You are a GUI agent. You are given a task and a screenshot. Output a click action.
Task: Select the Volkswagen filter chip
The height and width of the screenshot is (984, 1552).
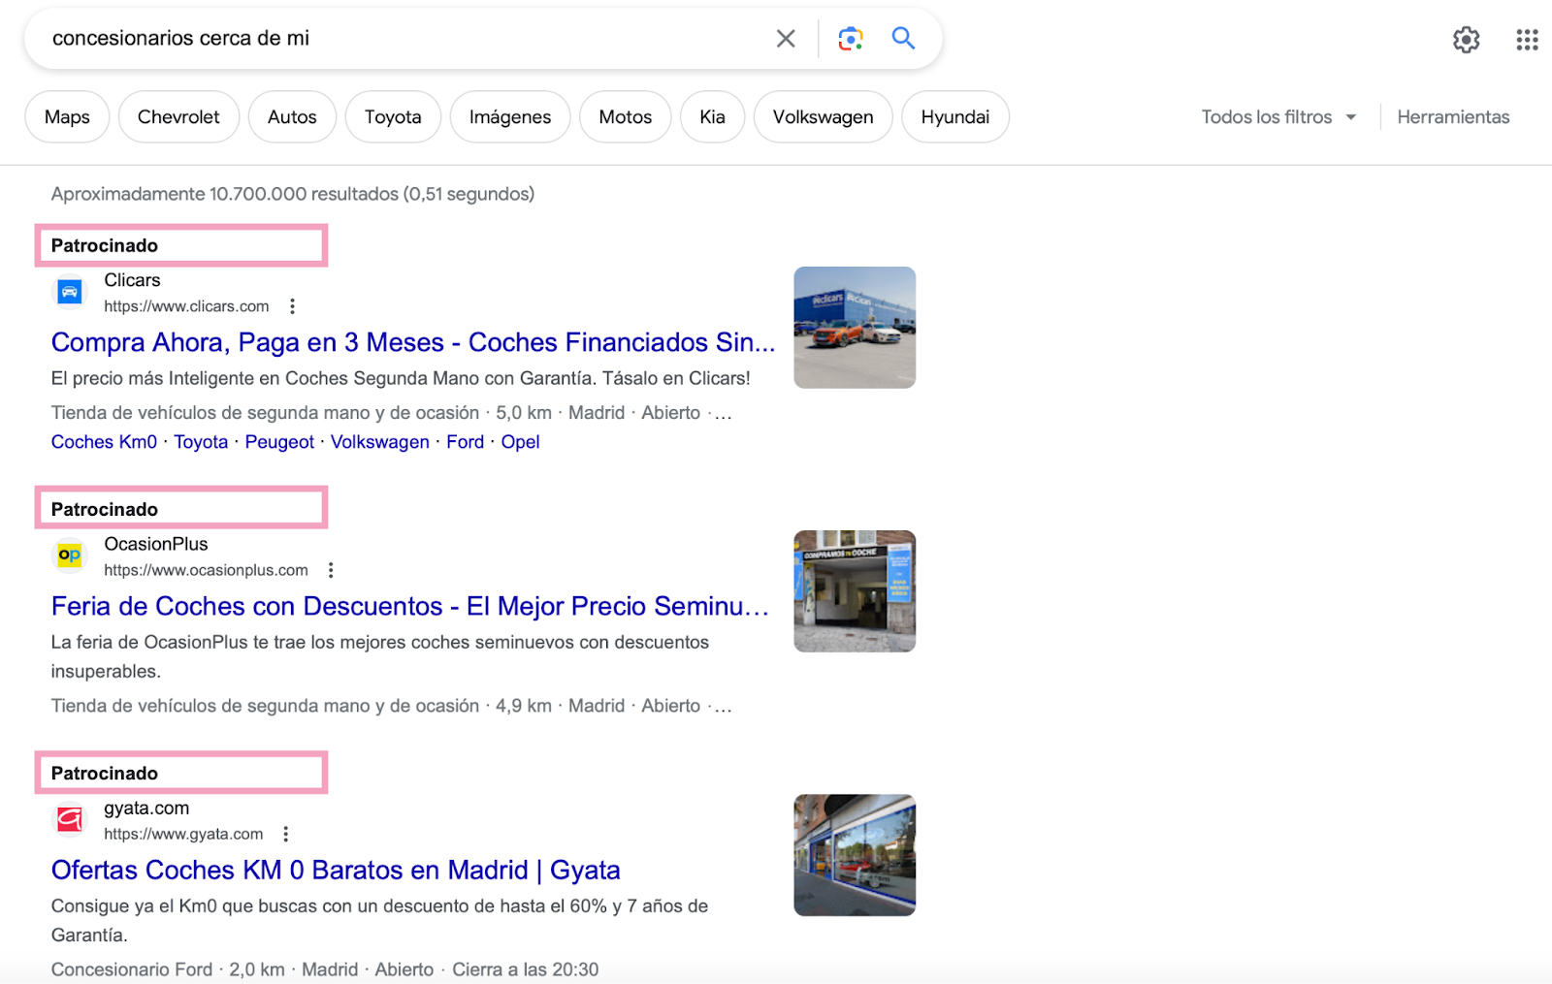(823, 116)
